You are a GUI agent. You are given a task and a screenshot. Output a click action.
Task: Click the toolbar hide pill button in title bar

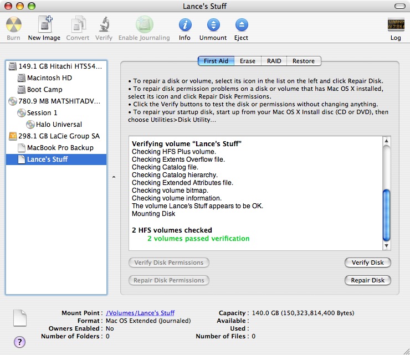point(400,6)
